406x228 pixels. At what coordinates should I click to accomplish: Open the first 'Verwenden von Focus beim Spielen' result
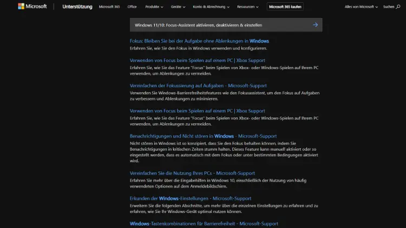(x=197, y=60)
